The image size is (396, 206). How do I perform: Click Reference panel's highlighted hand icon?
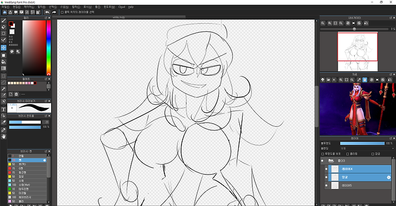coord(365,80)
